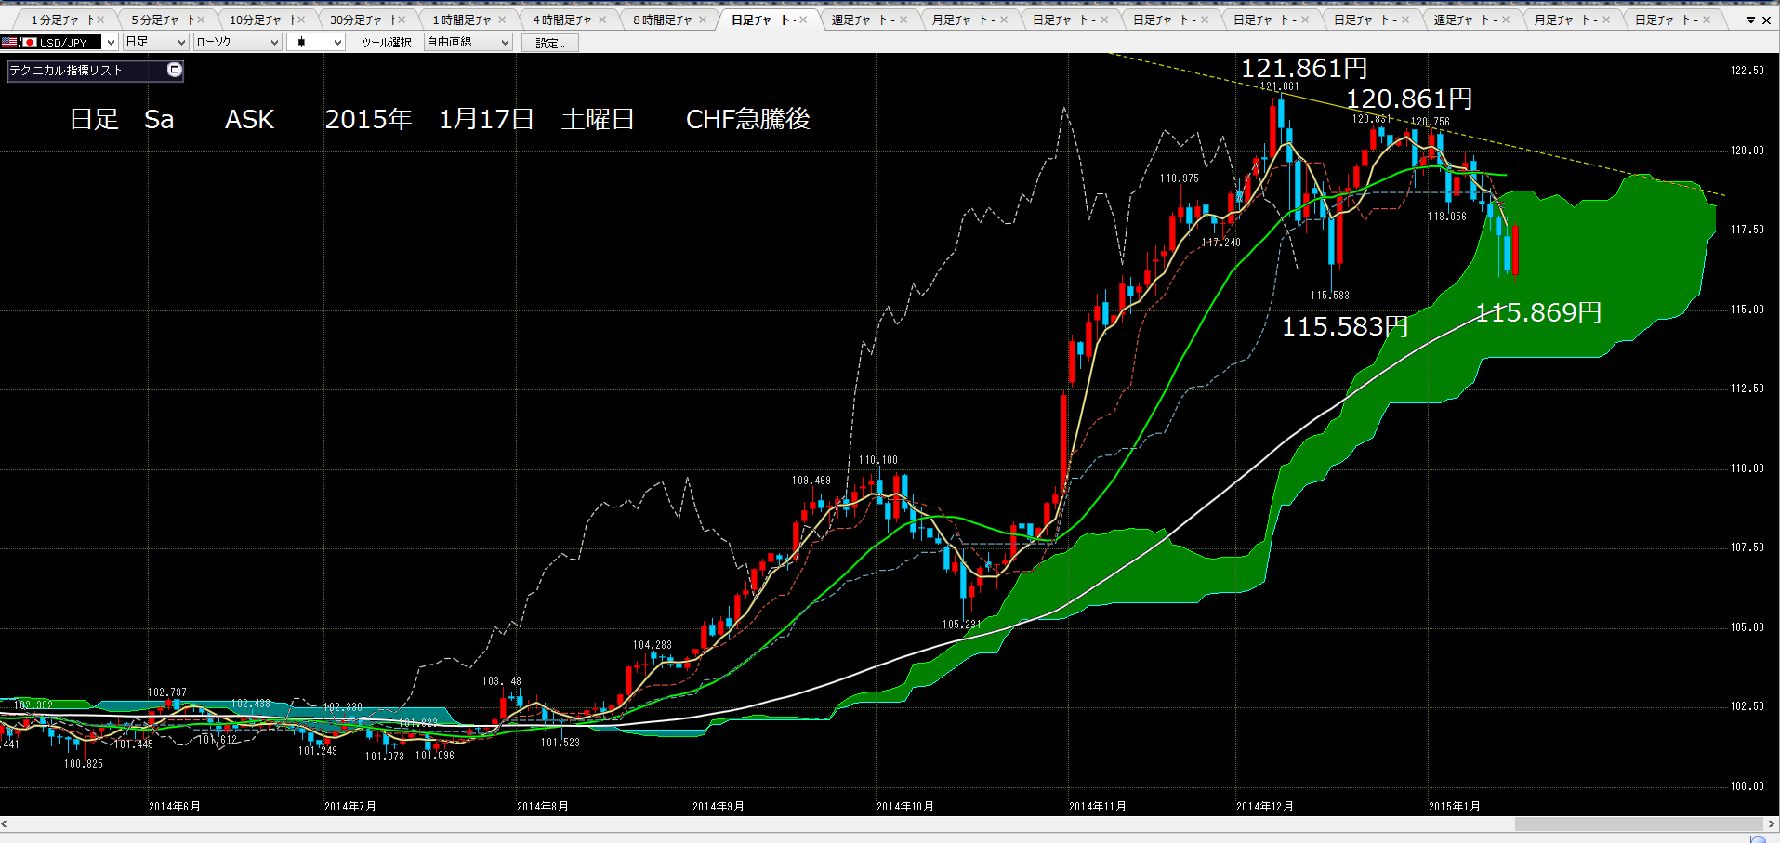The width and height of the screenshot is (1780, 843).
Task: Open the 日足 timeframe dropdown
Action: (181, 42)
